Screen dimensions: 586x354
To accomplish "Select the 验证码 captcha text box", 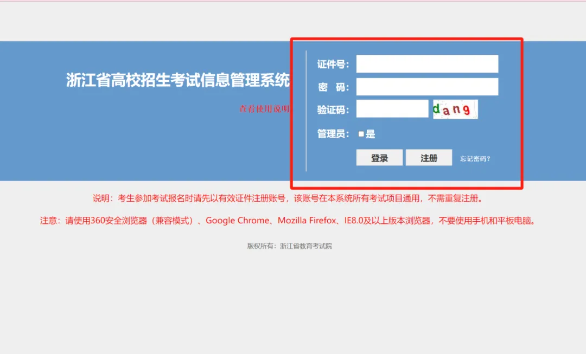I will click(x=392, y=109).
